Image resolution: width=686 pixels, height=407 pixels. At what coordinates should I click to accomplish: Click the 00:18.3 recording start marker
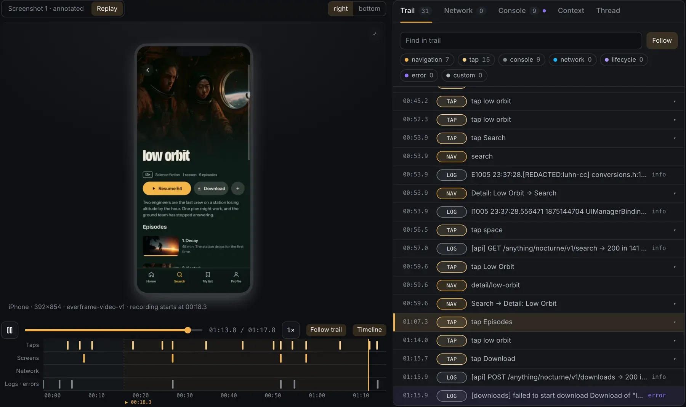[x=138, y=402]
